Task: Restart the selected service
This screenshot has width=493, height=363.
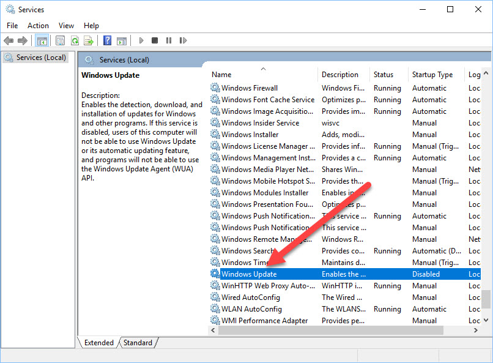Action: (x=183, y=40)
